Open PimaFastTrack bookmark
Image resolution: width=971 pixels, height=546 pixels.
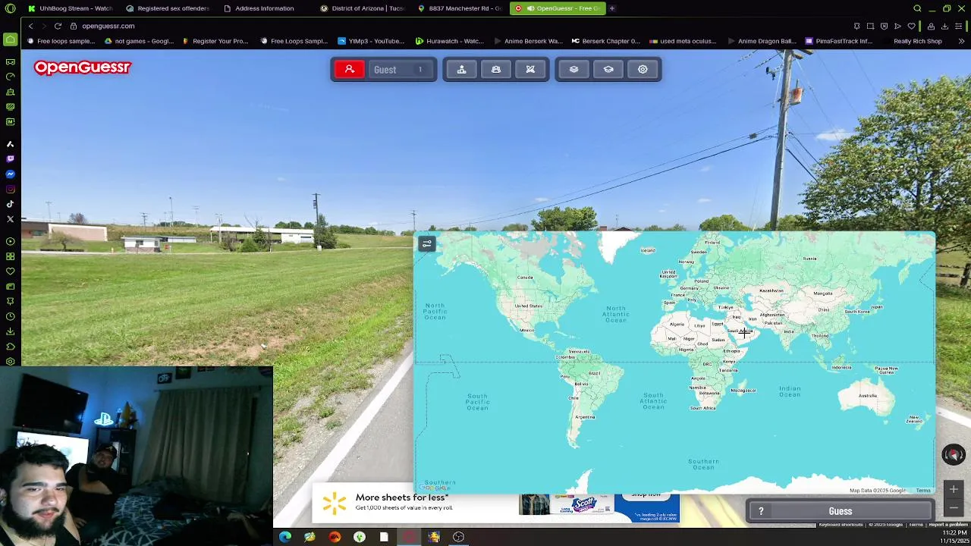[x=839, y=41]
